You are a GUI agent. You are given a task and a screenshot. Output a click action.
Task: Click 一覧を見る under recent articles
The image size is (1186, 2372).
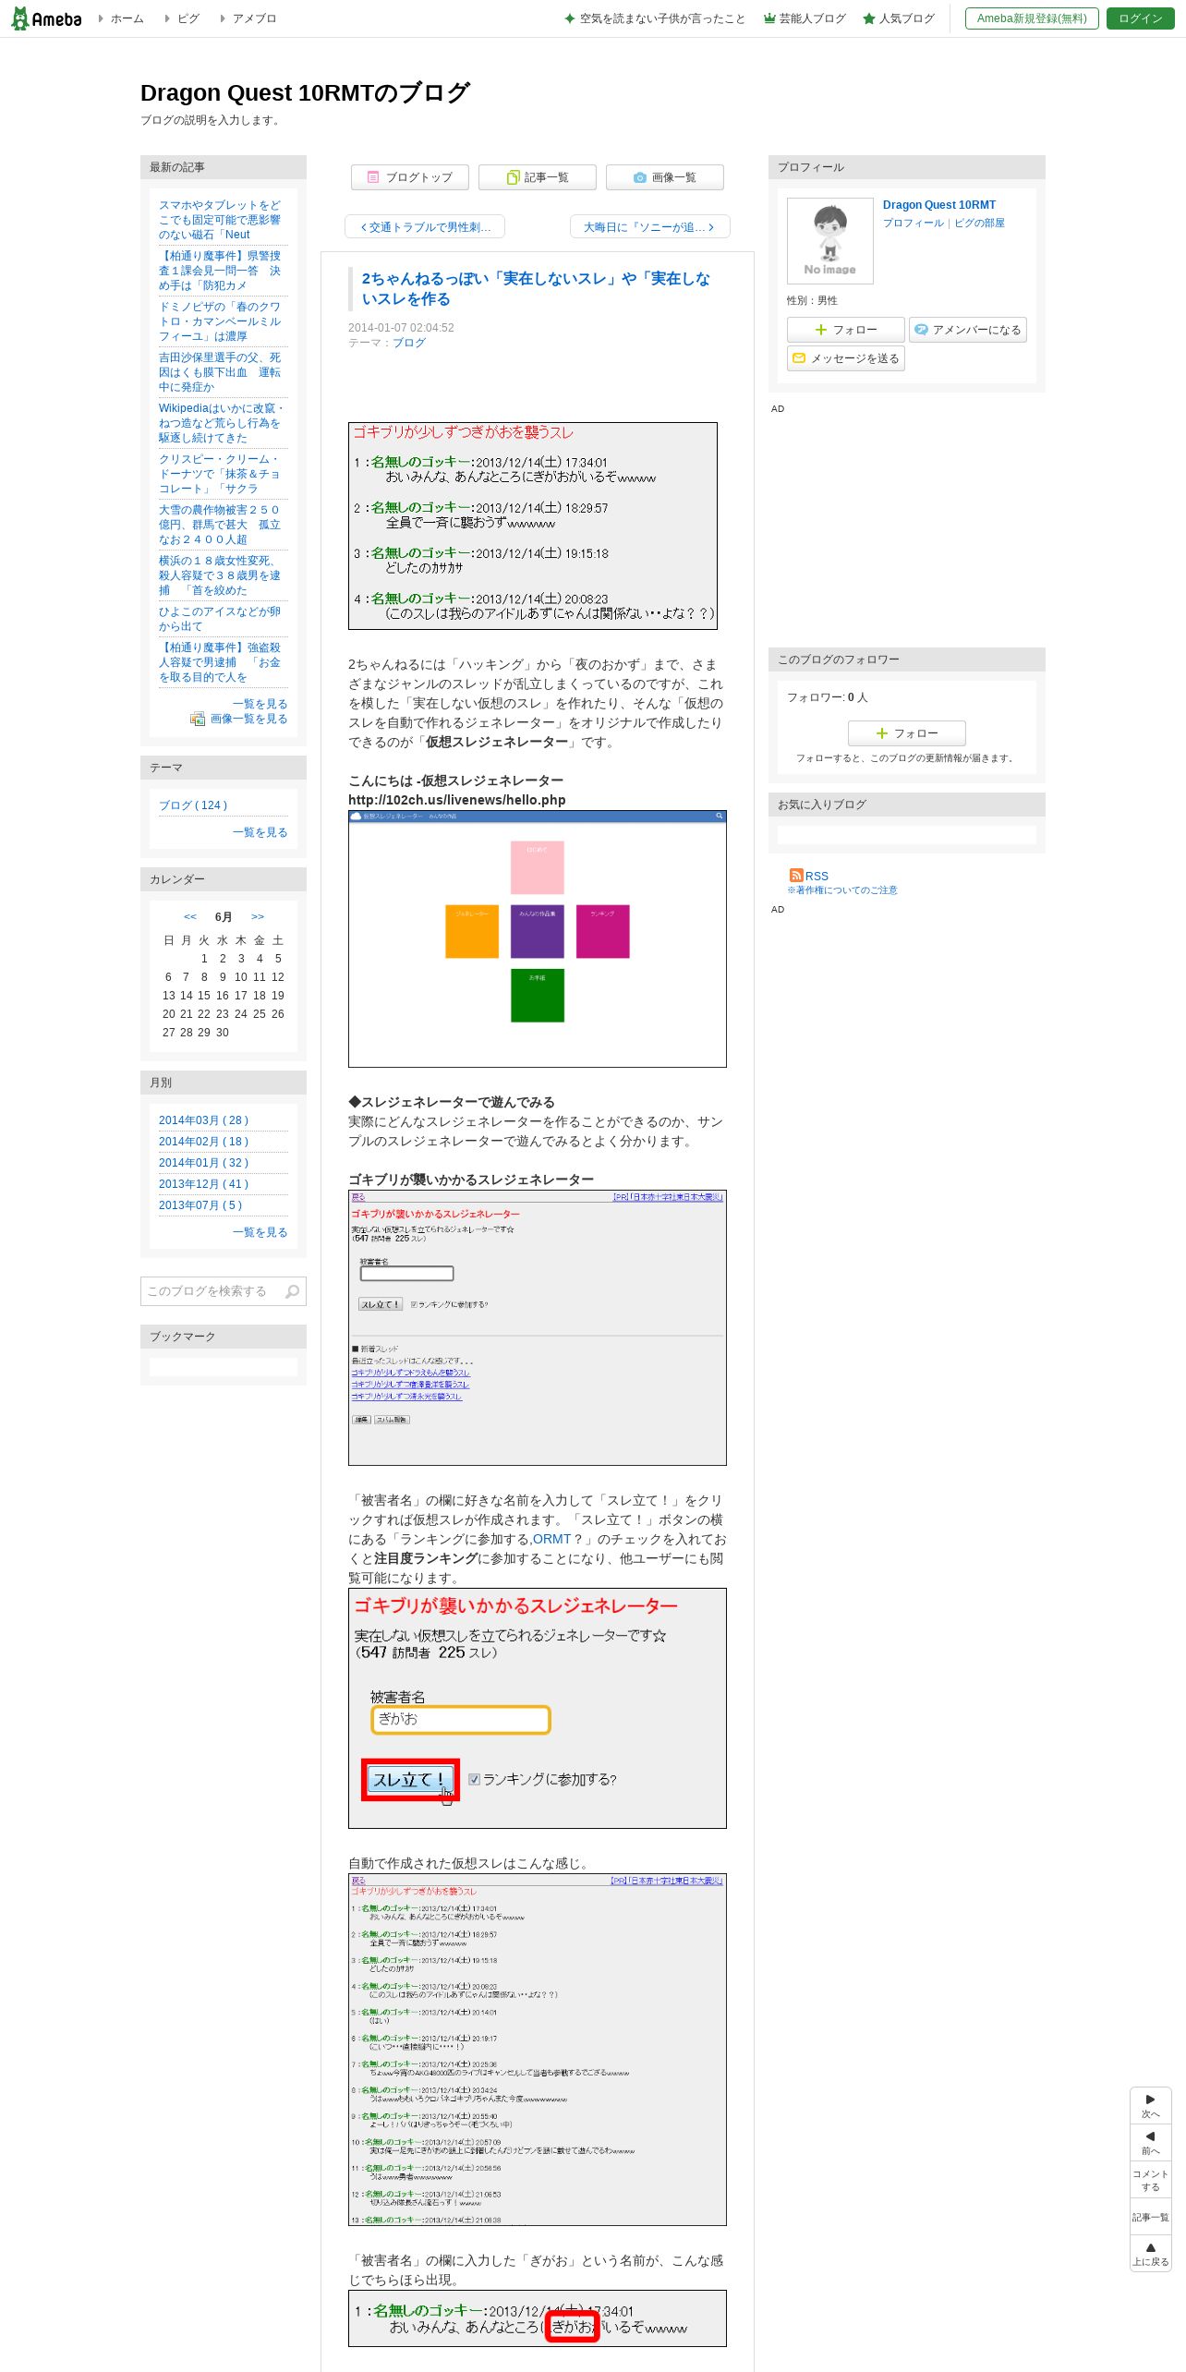click(260, 704)
